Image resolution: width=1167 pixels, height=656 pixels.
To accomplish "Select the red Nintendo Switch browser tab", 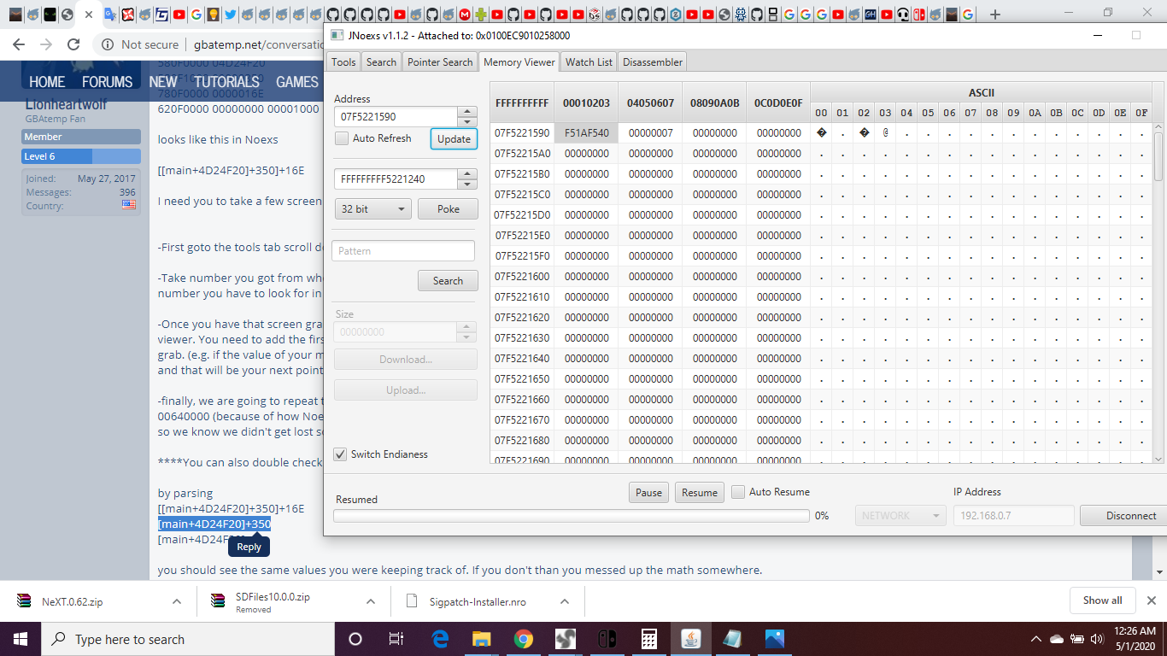I will tap(918, 15).
